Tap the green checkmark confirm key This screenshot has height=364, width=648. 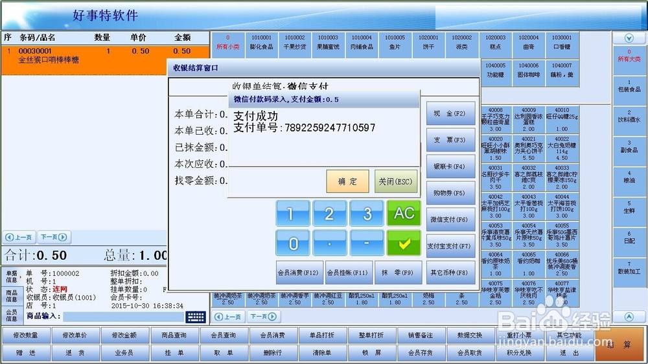point(404,243)
